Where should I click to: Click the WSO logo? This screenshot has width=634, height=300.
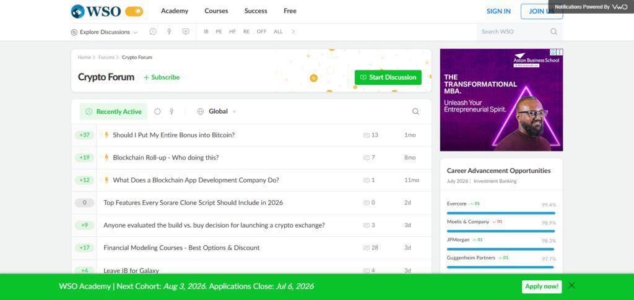[x=96, y=11]
